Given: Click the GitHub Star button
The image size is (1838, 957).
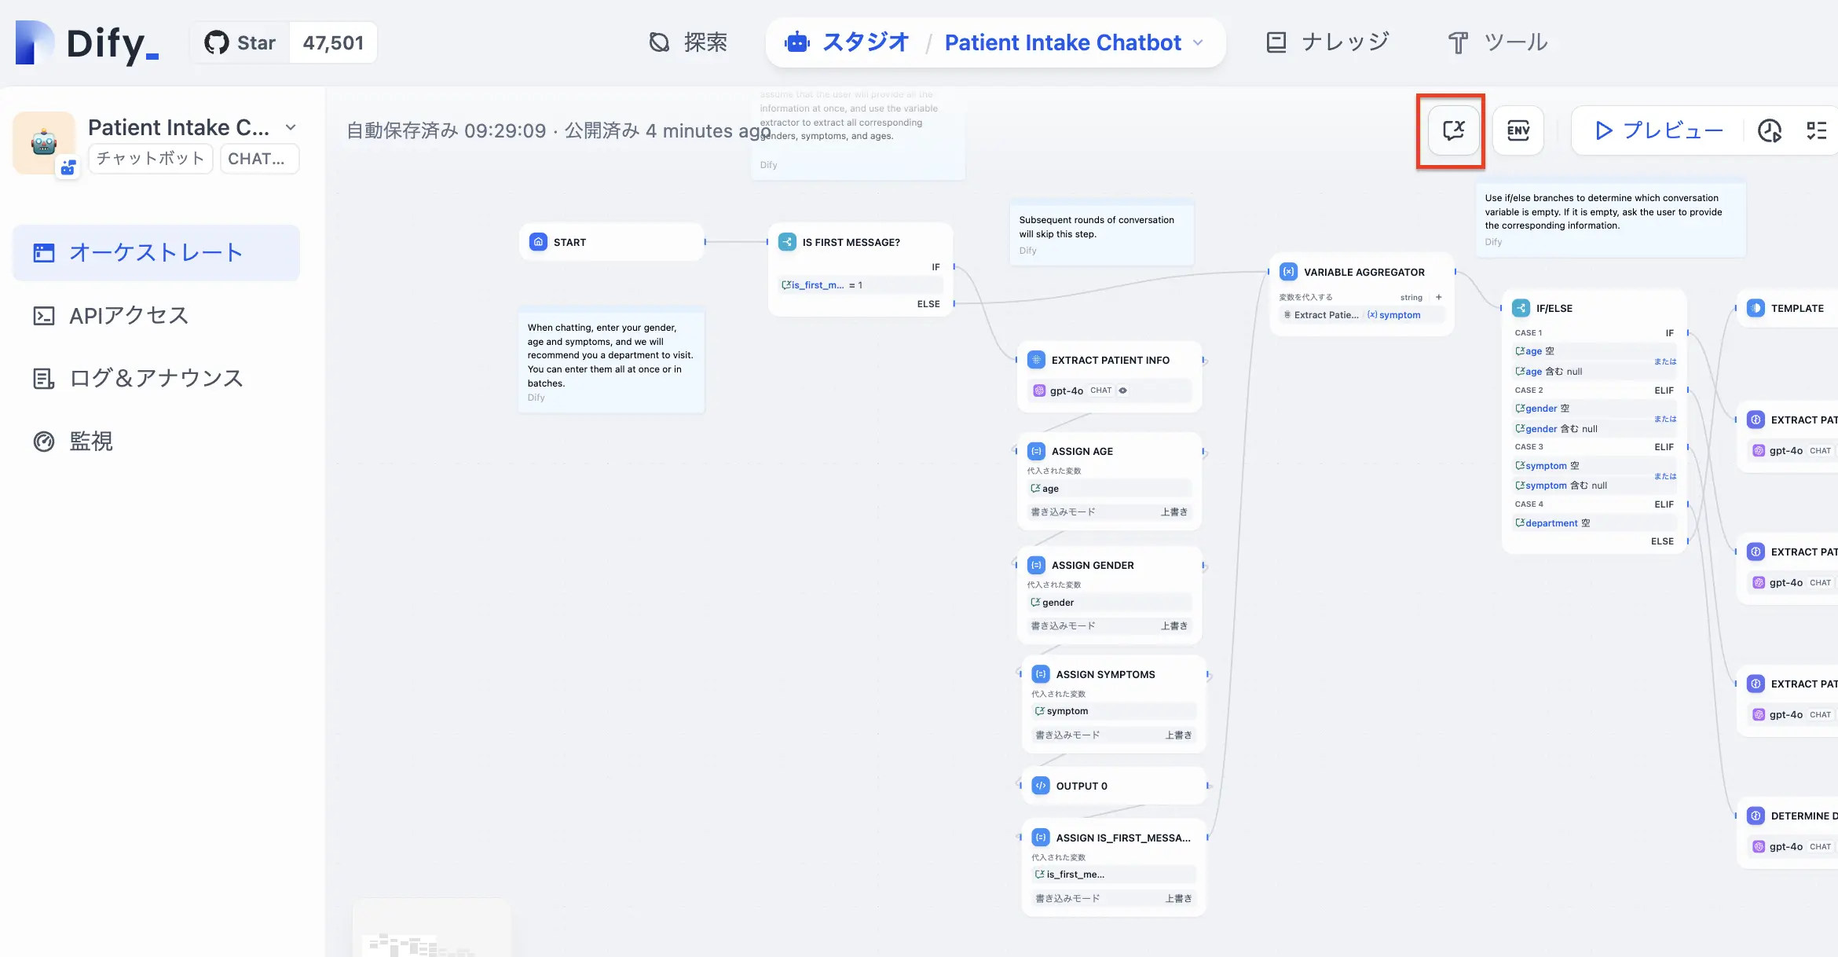Looking at the screenshot, I should click(x=240, y=42).
